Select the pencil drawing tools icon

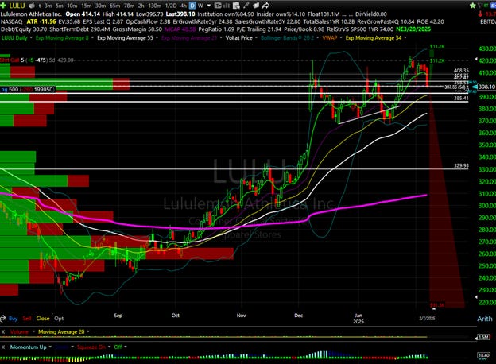246,6
